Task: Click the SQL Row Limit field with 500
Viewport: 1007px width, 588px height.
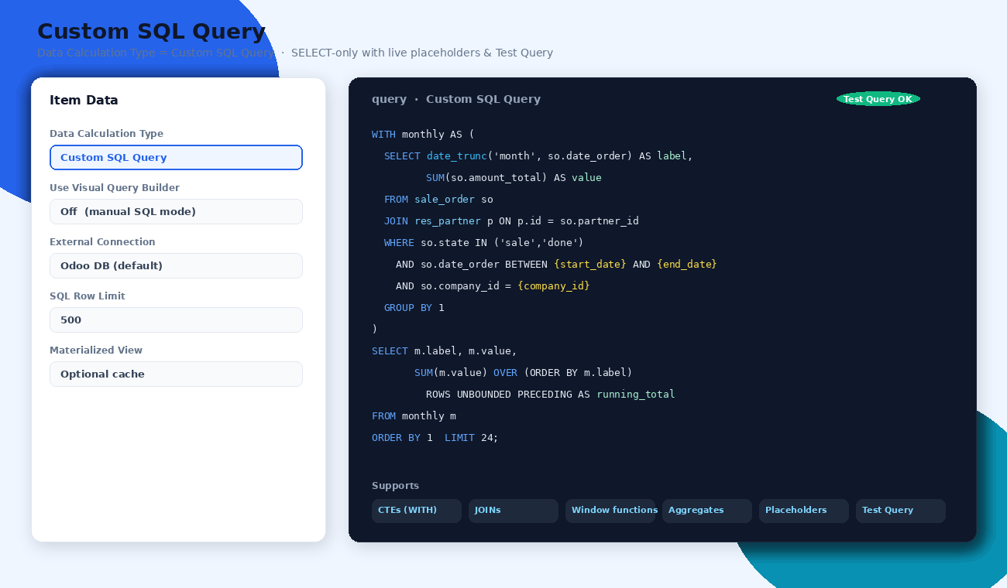Action: pyautogui.click(x=176, y=320)
